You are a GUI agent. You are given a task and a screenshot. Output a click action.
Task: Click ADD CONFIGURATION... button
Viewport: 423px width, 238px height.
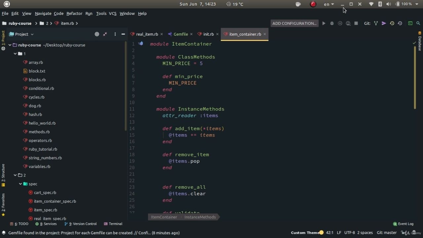[x=294, y=23]
